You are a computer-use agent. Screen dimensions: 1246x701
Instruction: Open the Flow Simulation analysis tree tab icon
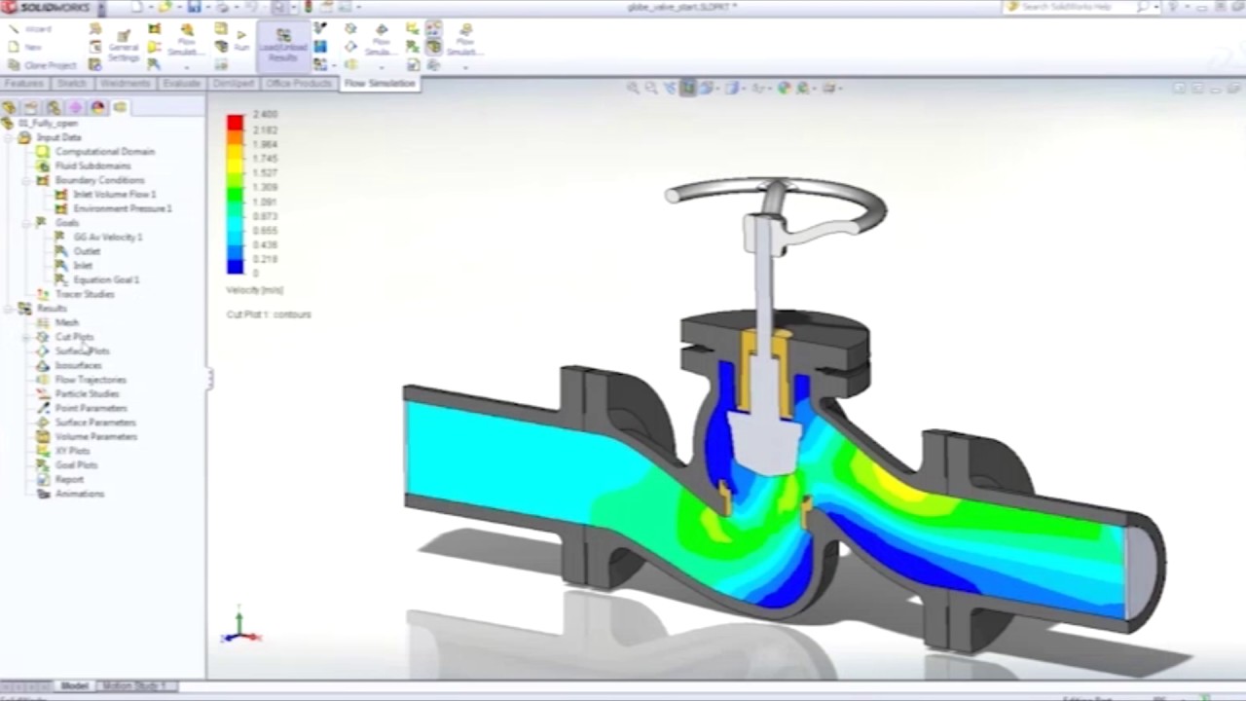tap(121, 107)
